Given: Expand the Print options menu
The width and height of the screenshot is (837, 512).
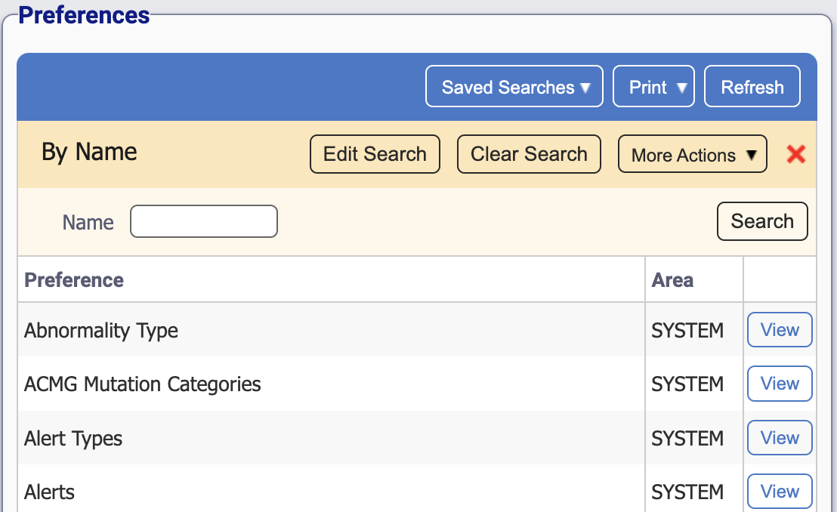Looking at the screenshot, I should pos(653,86).
